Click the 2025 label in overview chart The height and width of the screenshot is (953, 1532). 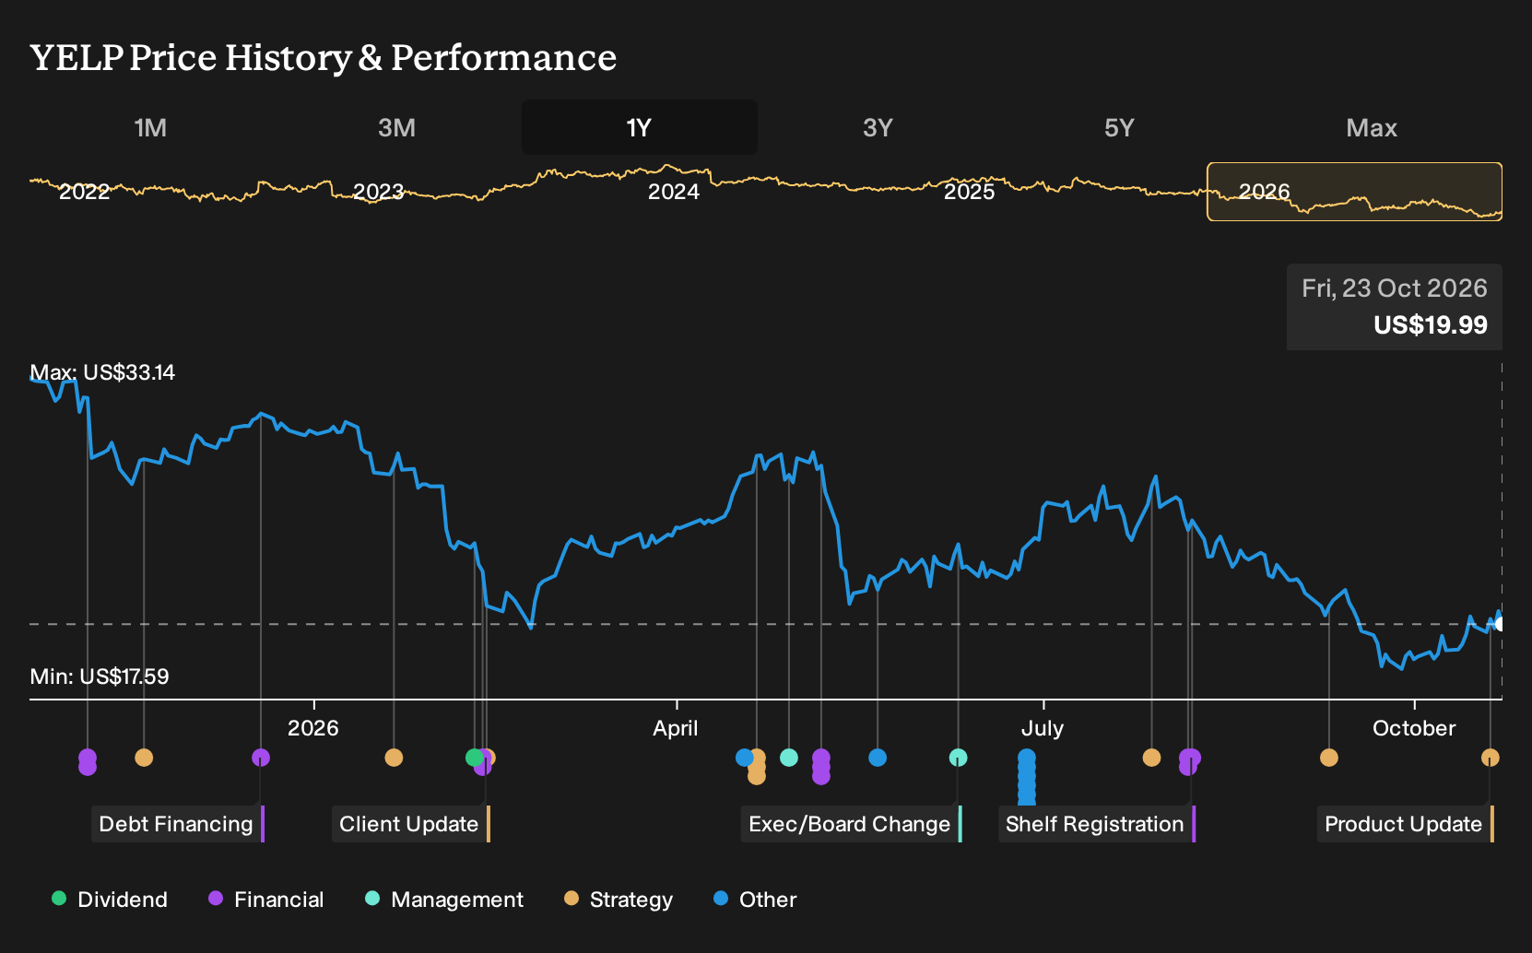[970, 192]
